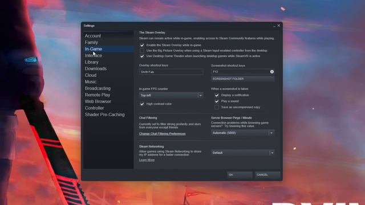Toggle Play a sound checkbox
The height and width of the screenshot is (205, 365).
coord(217,101)
